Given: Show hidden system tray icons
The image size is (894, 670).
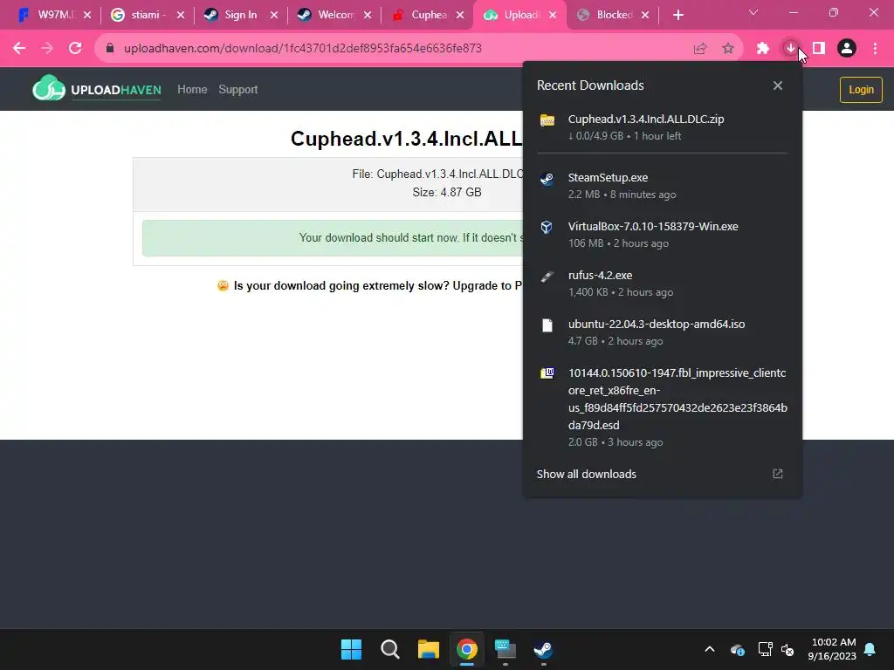Looking at the screenshot, I should click(x=710, y=649).
